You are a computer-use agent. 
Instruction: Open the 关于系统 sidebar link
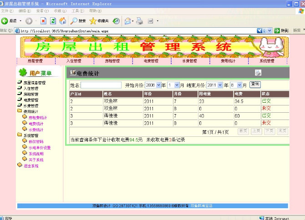click(36, 160)
